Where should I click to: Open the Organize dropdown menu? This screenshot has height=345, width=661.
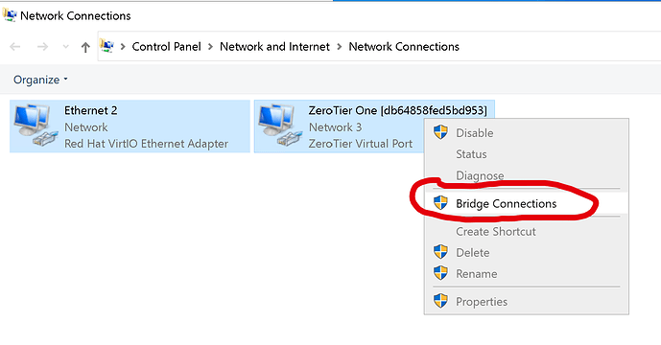pyautogui.click(x=40, y=80)
